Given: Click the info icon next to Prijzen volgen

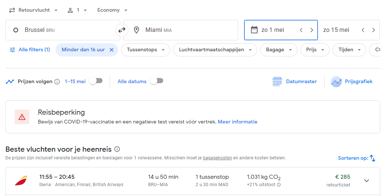Looking at the screenshot, I should click(57, 82).
